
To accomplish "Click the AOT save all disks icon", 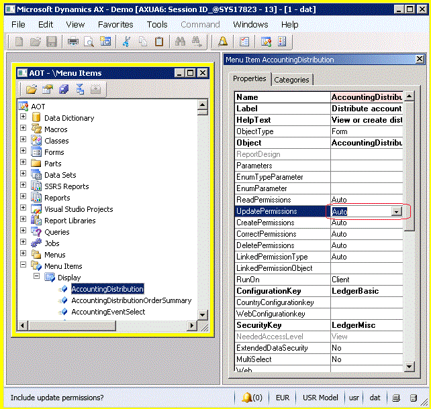I will tap(64, 89).
